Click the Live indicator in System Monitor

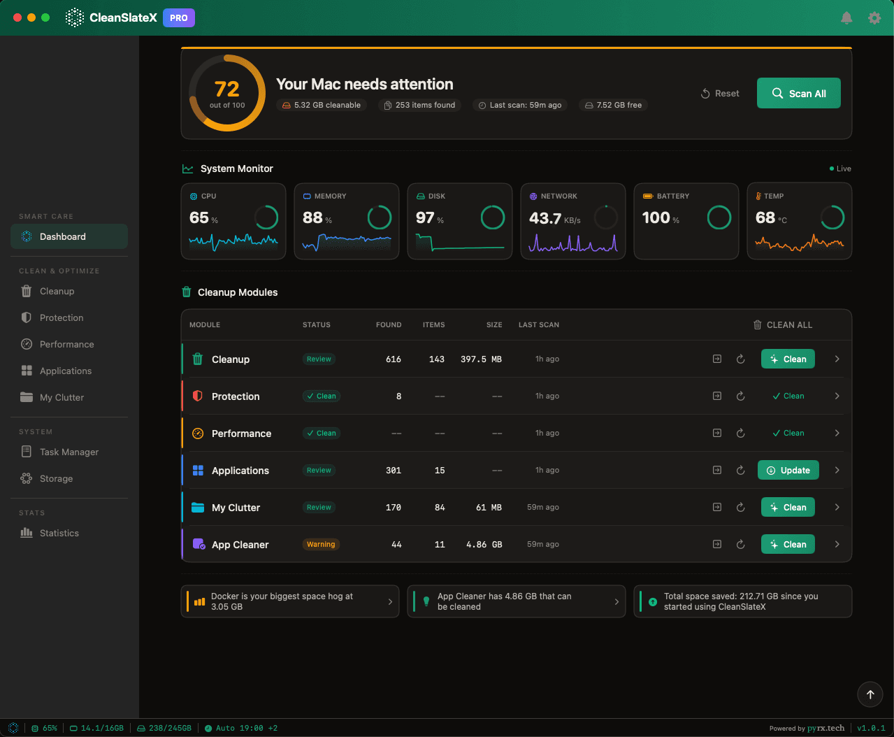pos(840,169)
